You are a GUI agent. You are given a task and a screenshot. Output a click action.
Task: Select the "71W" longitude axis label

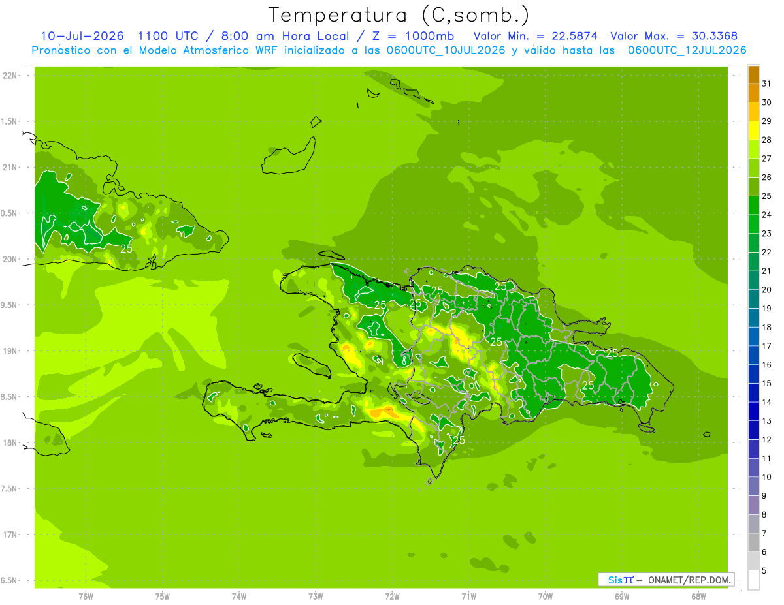pyautogui.click(x=468, y=597)
